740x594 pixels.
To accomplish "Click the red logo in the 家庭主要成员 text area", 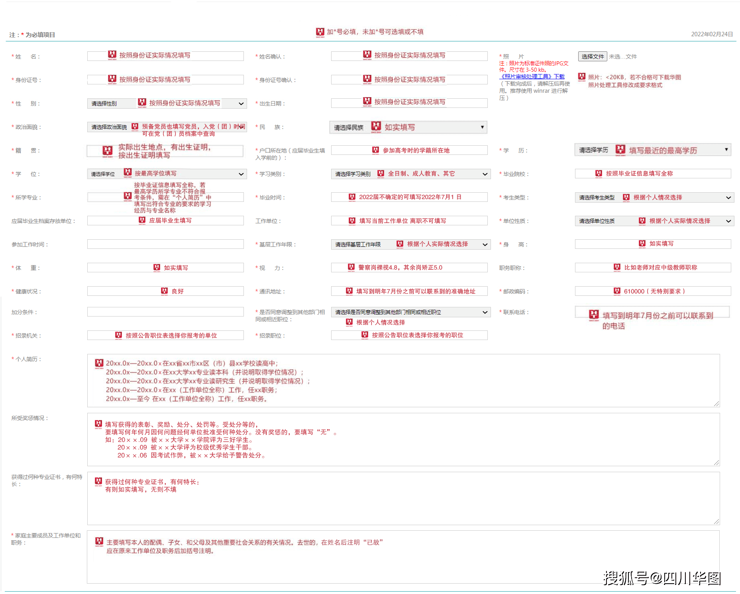I will (x=99, y=541).
